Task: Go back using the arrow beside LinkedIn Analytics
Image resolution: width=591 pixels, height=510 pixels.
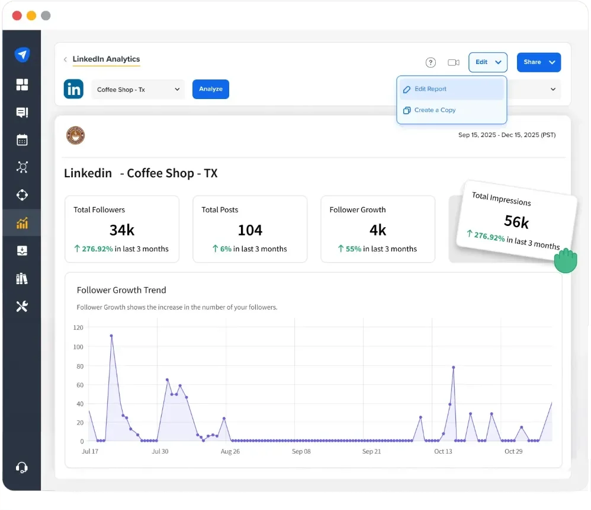Action: coord(65,60)
